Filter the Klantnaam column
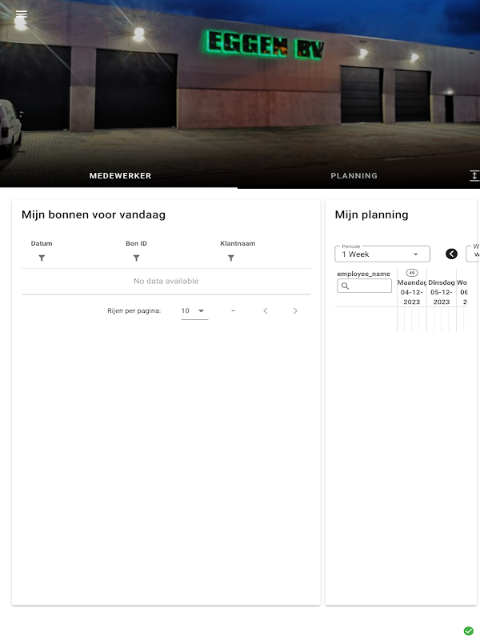The image size is (480, 640). click(x=231, y=258)
